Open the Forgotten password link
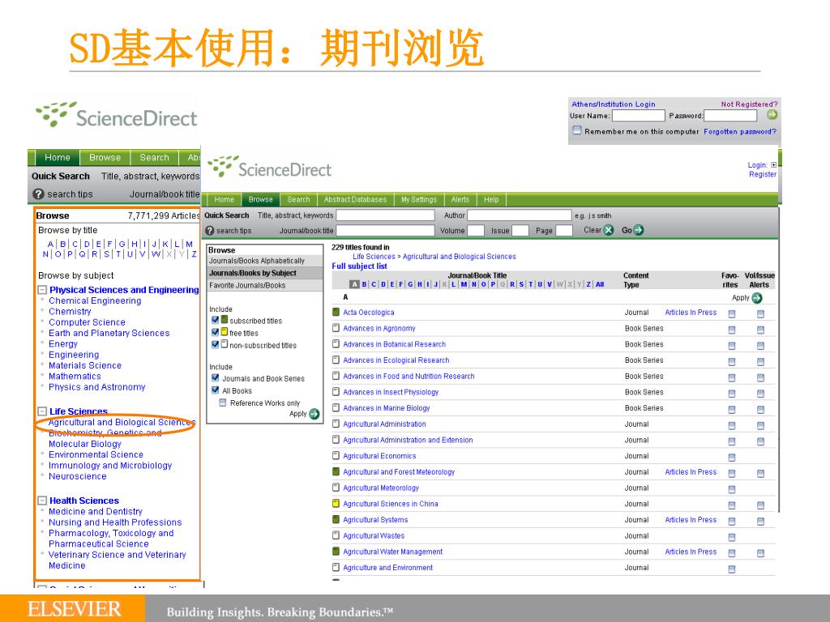 [740, 132]
